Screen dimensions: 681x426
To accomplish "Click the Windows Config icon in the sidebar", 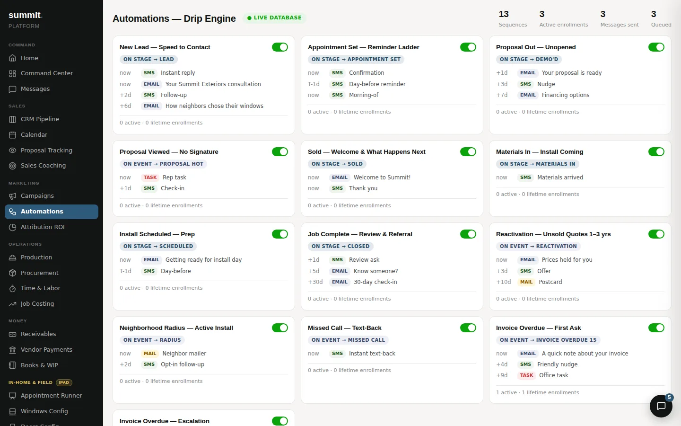I will pyautogui.click(x=13, y=411).
